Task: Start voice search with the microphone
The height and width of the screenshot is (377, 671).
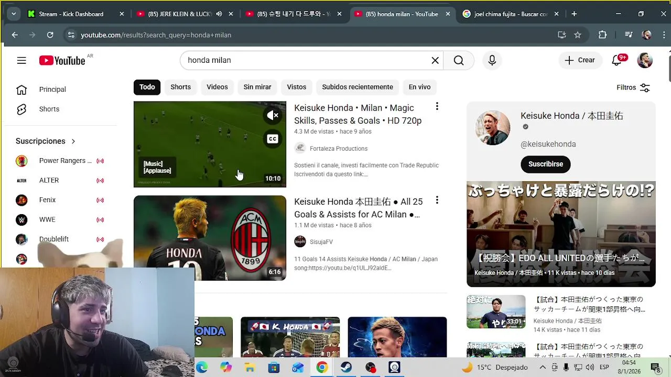Action: [x=492, y=60]
